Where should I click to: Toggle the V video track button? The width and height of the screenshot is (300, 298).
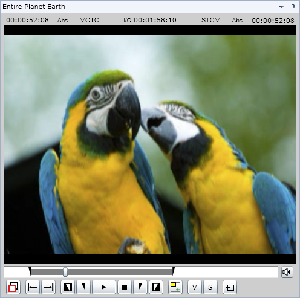click(x=194, y=287)
